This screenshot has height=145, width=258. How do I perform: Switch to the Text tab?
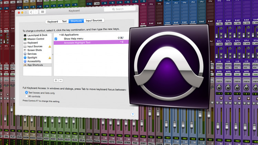pos(64,21)
